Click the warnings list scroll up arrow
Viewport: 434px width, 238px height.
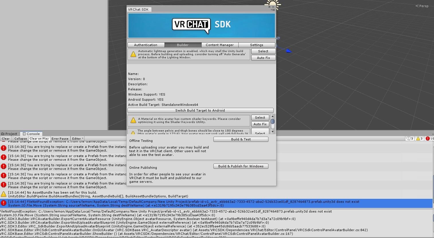coord(272,116)
